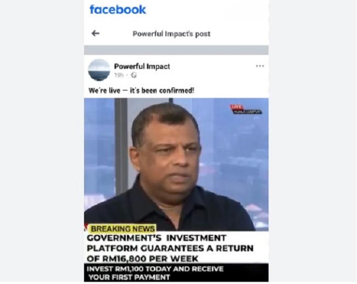The image size is (357, 284).
Task: Click the "GOVERNMENT'S INVESTMENT" headline text
Action: pyautogui.click(x=157, y=238)
